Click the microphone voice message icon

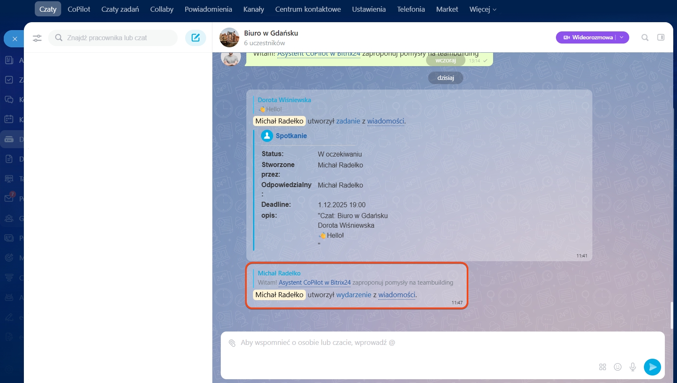point(633,367)
